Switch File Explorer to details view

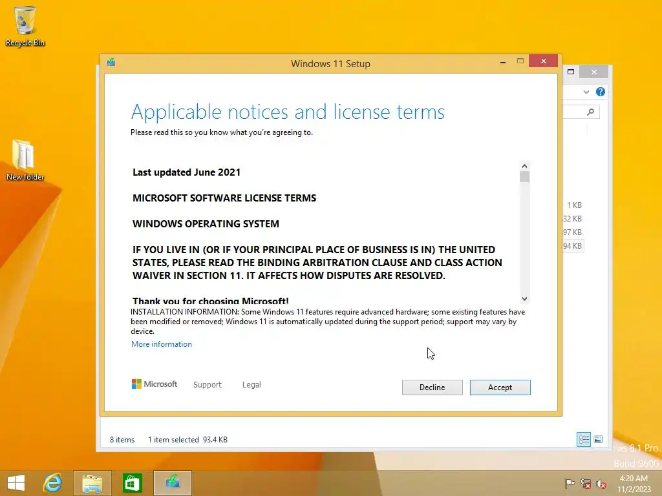[x=584, y=439]
